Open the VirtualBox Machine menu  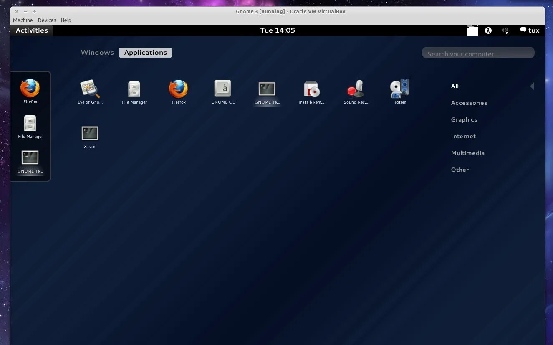pyautogui.click(x=23, y=20)
